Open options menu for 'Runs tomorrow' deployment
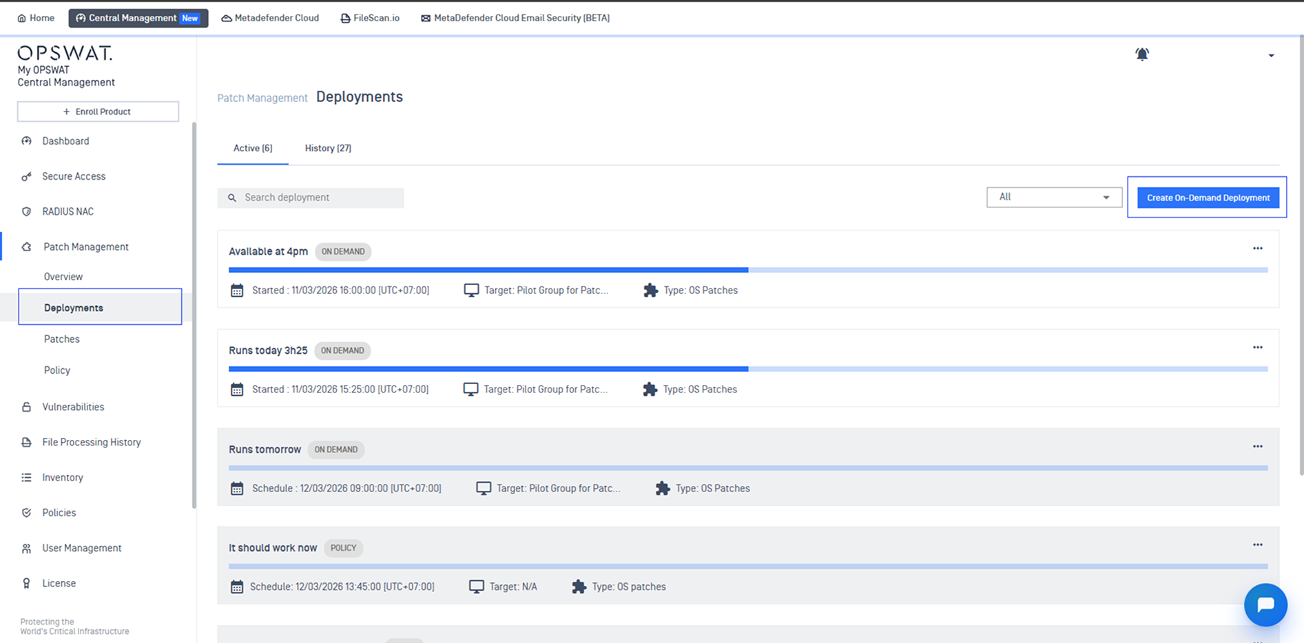Screen dimensions: 1304x643 (x=1257, y=447)
